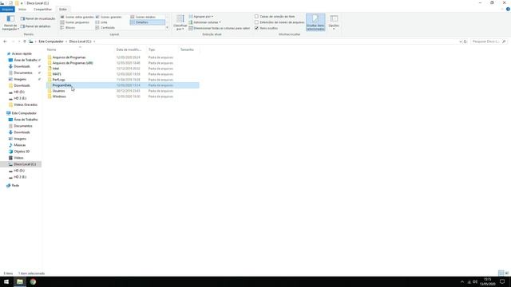Select Acesso rápido in navigation pane
The width and height of the screenshot is (511, 287).
(x=22, y=53)
